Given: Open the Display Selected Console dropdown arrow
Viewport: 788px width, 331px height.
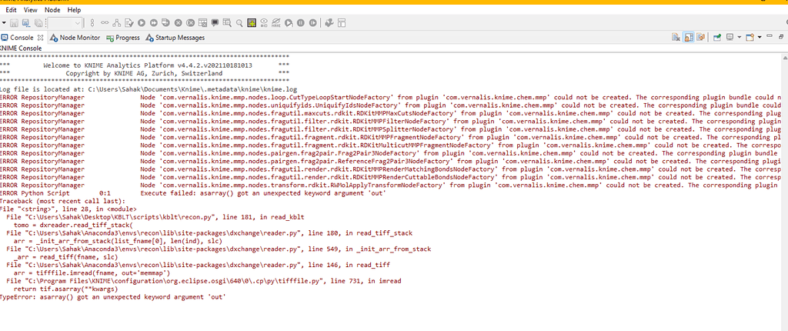Looking at the screenshot, I should click(x=740, y=37).
